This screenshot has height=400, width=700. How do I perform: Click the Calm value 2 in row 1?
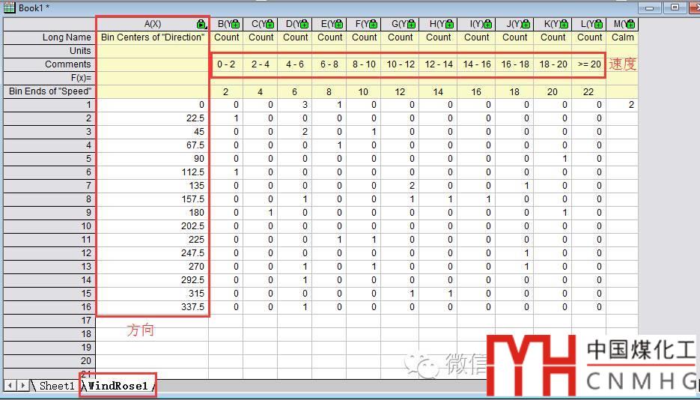point(622,105)
